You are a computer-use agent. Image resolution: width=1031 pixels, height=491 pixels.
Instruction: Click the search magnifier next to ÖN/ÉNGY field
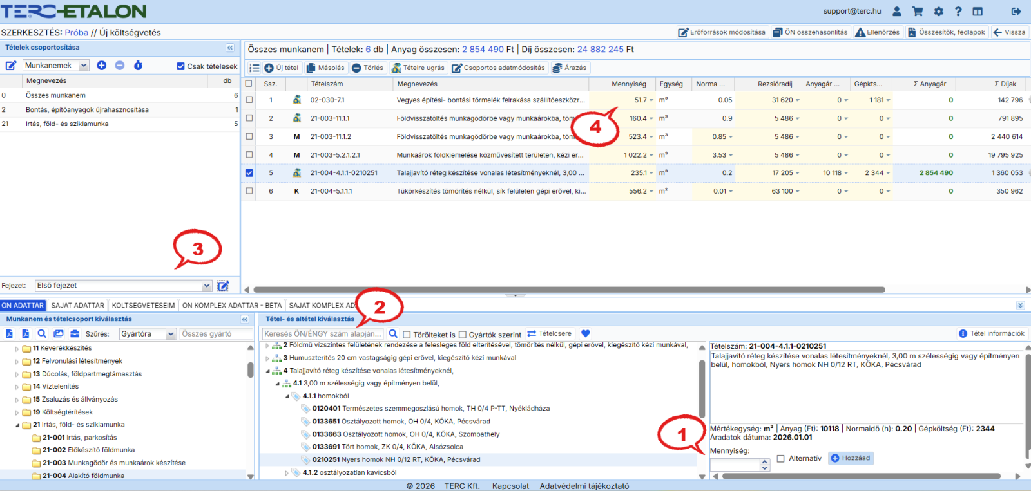[x=393, y=334]
